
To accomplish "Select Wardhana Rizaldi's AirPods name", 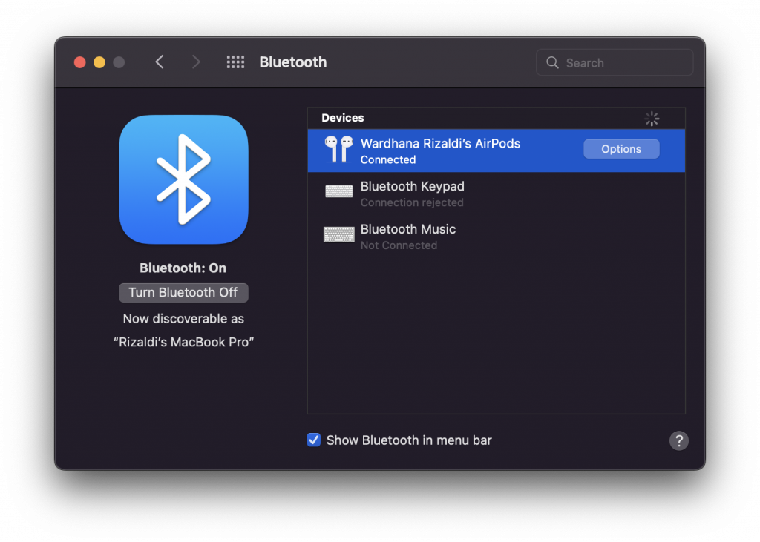I will coord(440,144).
